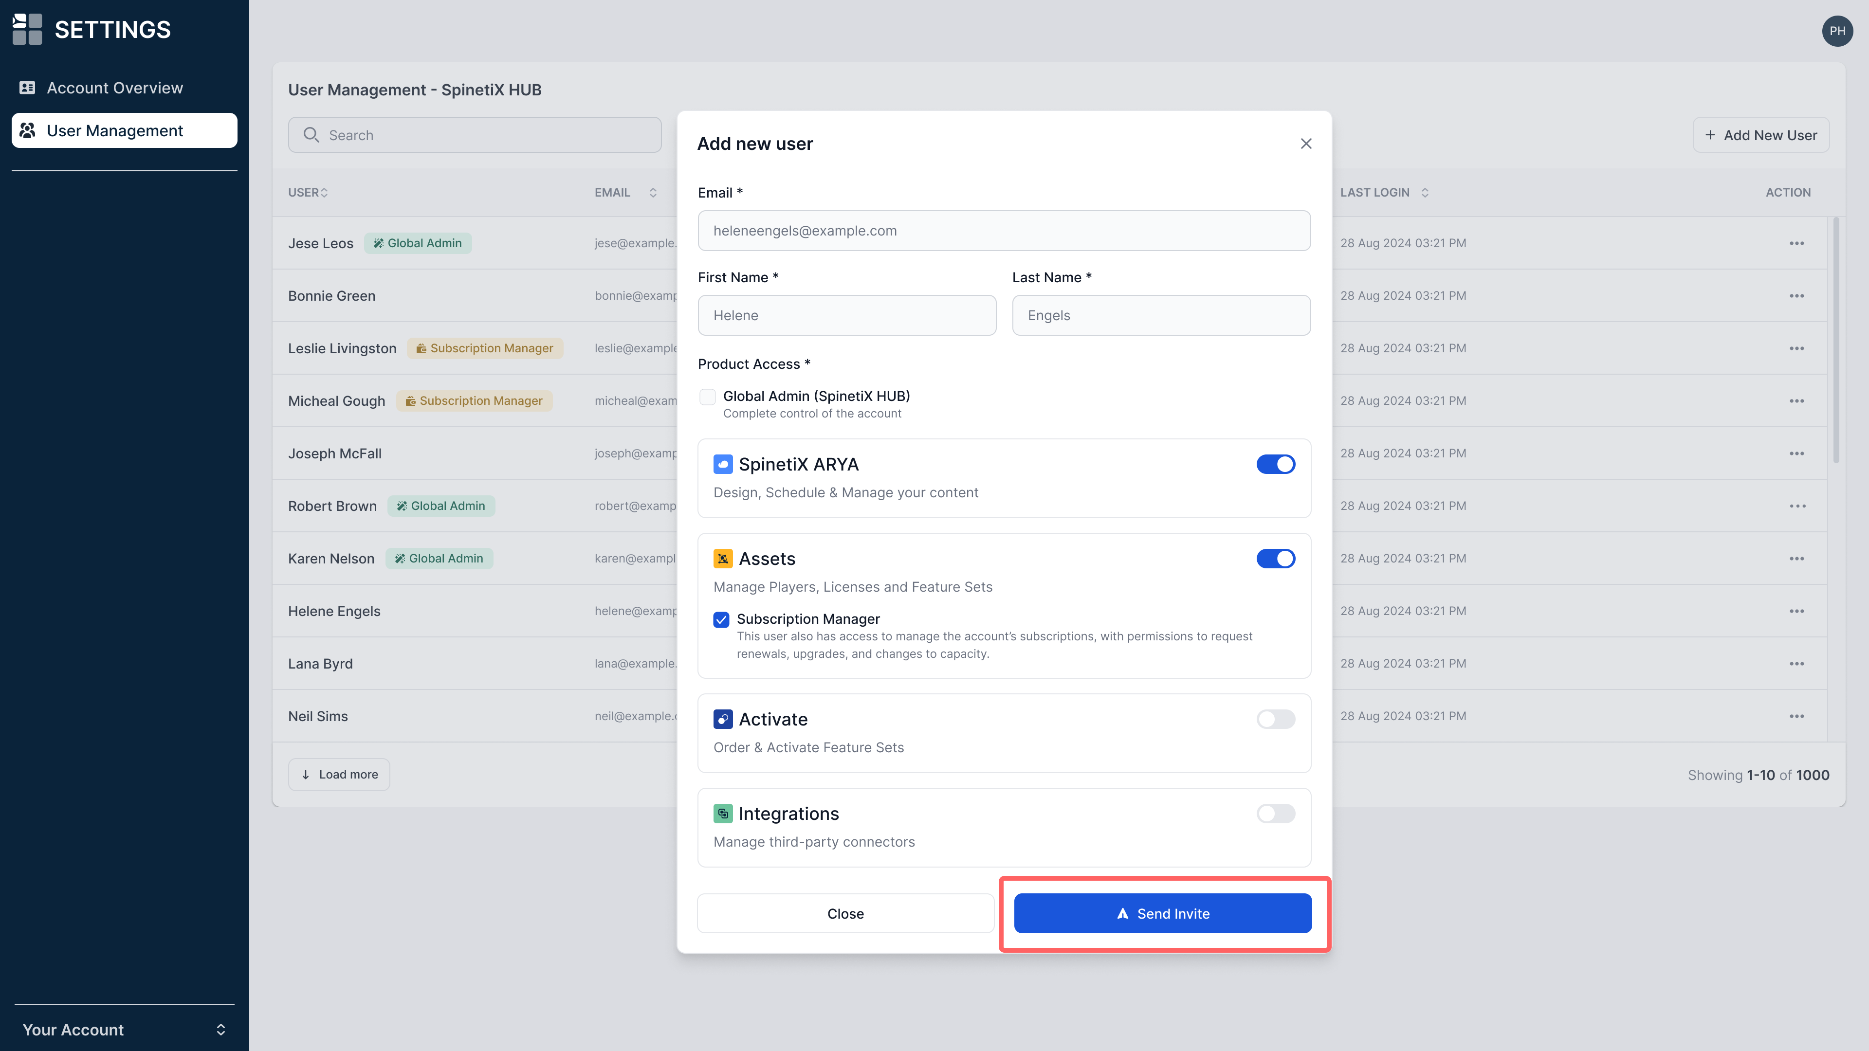Click Subscription Manager badge beside Micheal Gough
The image size is (1869, 1051).
[x=475, y=401]
